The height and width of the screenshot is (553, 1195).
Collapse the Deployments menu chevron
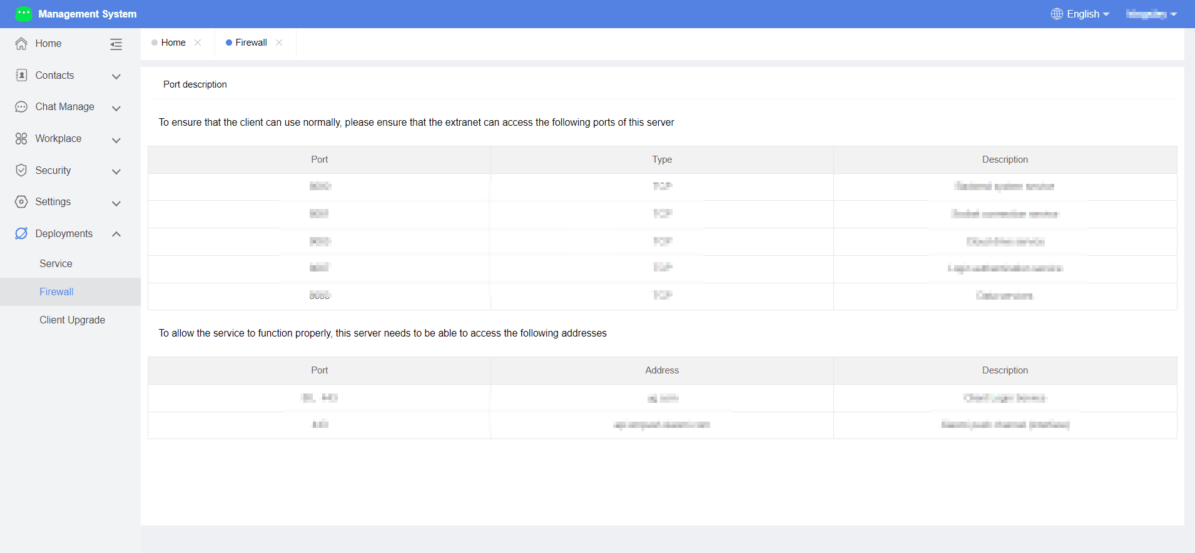pyautogui.click(x=116, y=234)
